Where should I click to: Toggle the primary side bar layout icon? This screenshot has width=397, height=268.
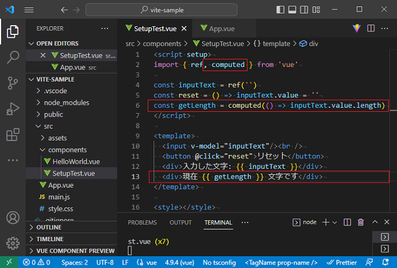(280, 9)
